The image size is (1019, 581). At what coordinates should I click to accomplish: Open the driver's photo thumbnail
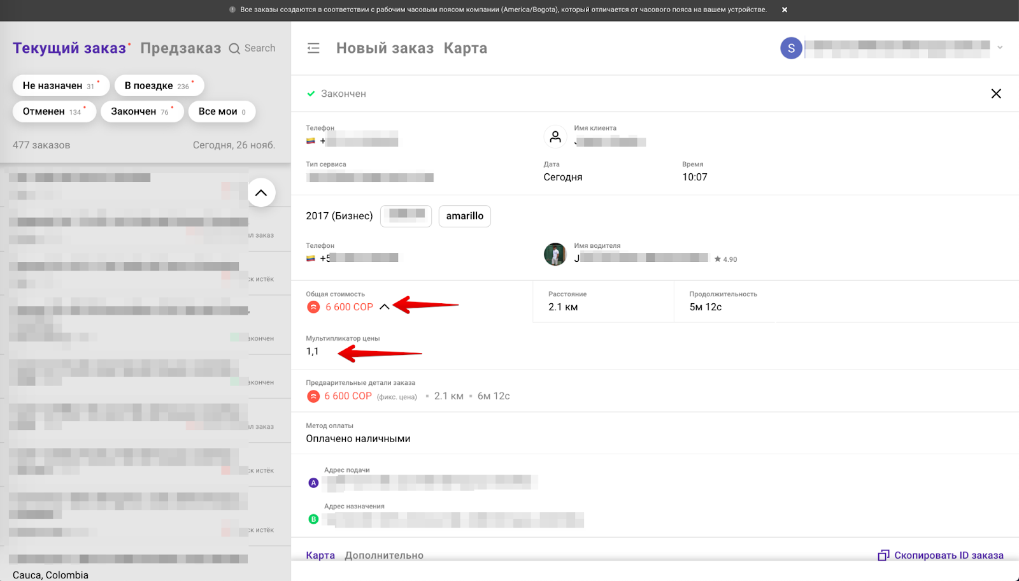click(x=555, y=254)
